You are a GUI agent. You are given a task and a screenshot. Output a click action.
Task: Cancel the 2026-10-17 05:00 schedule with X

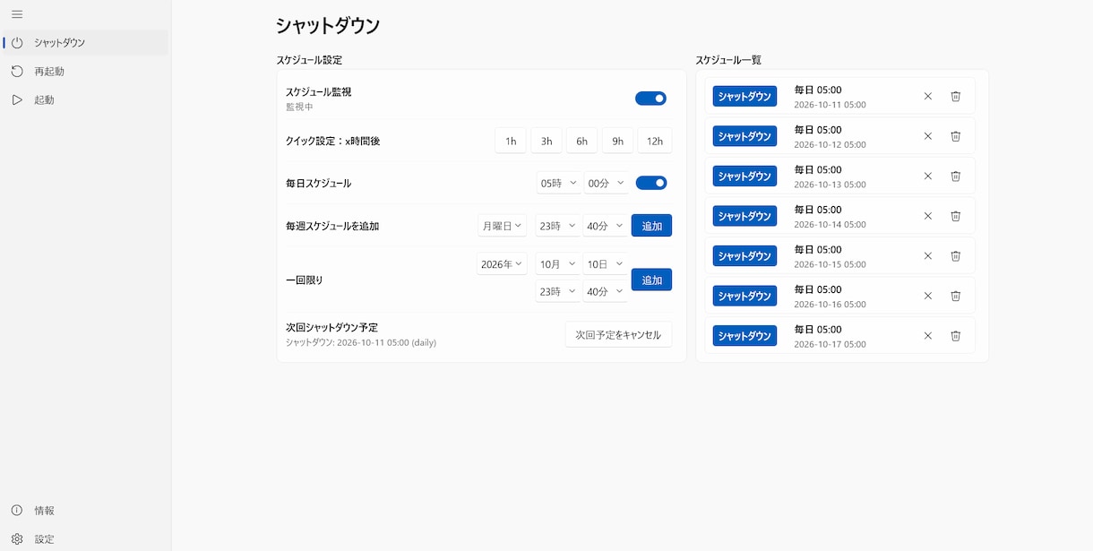[x=928, y=335]
